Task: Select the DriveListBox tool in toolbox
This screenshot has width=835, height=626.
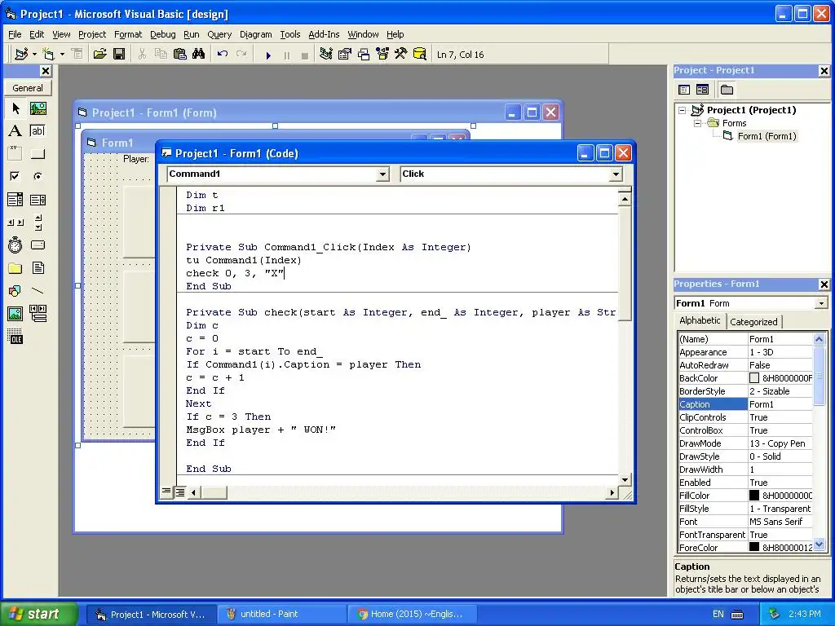Action: click(38, 245)
